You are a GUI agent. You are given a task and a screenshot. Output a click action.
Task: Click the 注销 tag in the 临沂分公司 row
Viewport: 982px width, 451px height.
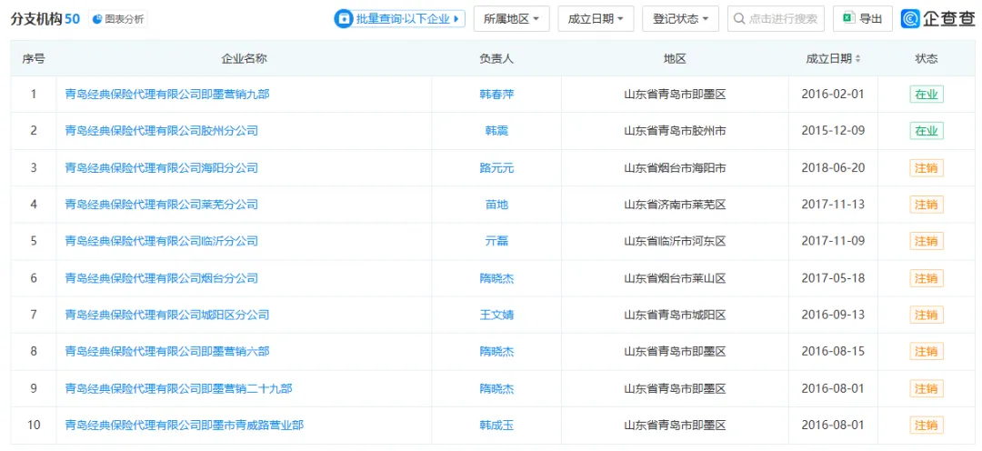pyautogui.click(x=927, y=241)
